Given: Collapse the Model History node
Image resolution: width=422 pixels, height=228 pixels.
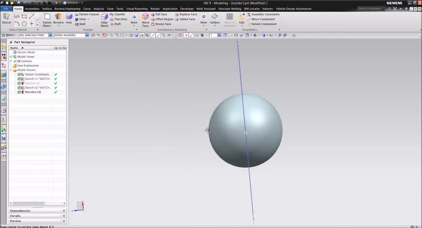Looking at the screenshot, I should 11,70.
